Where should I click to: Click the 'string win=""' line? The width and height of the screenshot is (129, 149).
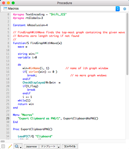(28, 54)
